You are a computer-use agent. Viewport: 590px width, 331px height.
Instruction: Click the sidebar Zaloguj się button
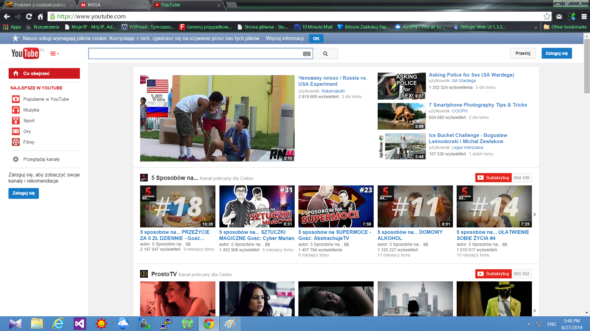tap(24, 193)
